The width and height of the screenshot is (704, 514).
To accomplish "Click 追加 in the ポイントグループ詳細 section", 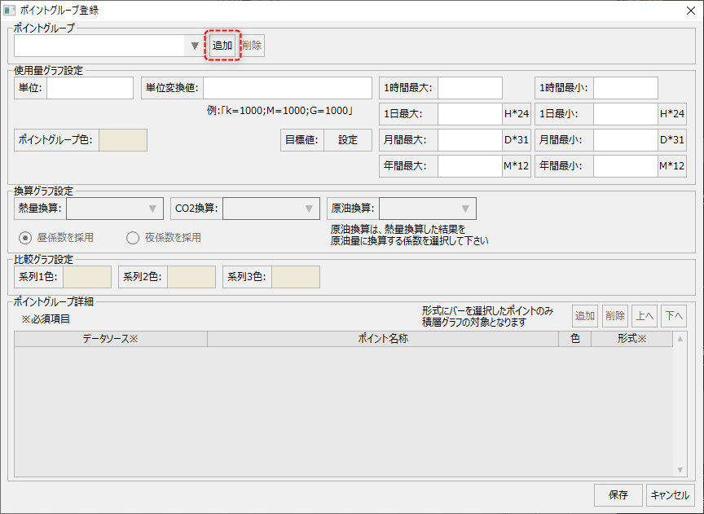I will tap(585, 315).
